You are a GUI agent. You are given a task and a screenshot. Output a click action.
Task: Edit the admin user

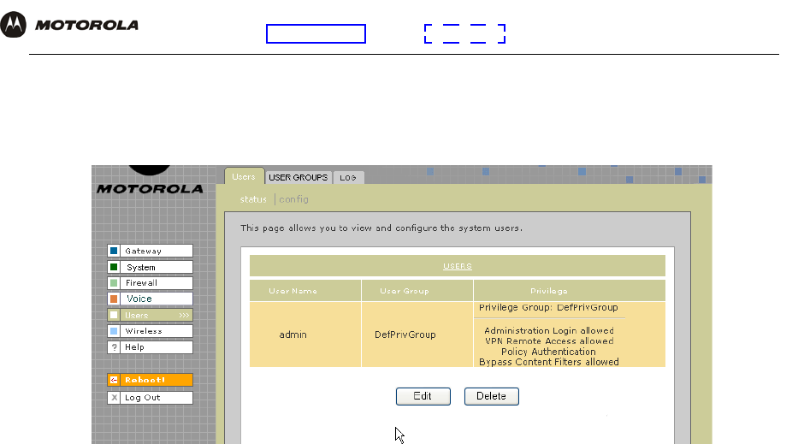point(423,396)
